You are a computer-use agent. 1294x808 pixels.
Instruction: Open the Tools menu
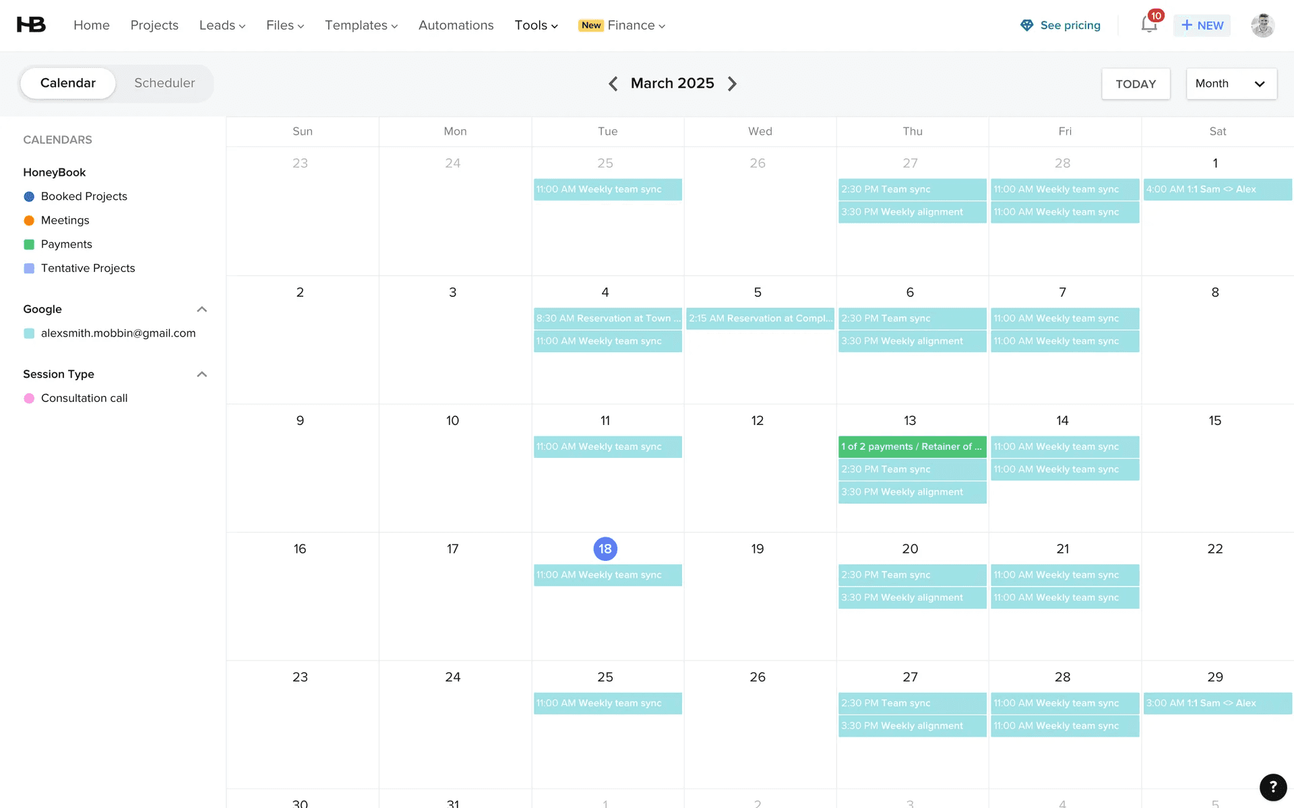[x=536, y=26]
